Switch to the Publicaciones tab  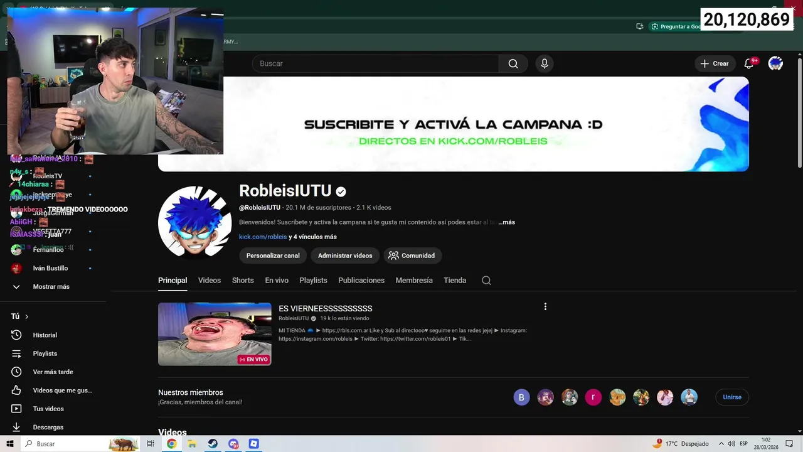[361, 281]
